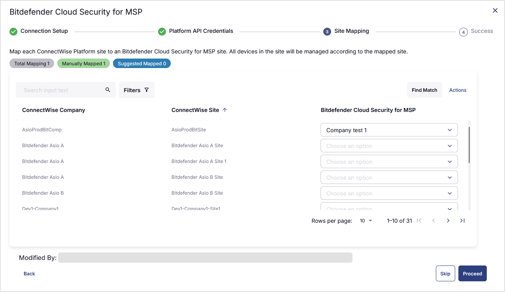
Task: Open the Company test 1 dropdown
Action: tap(389, 130)
